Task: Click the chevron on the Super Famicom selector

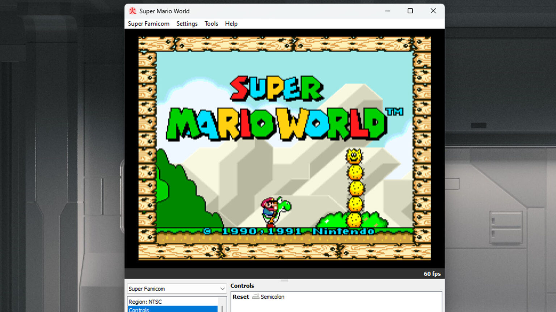Action: 222,289
